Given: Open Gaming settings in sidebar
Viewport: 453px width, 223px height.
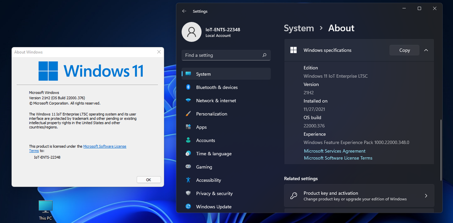Looking at the screenshot, I should (x=226, y=167).
